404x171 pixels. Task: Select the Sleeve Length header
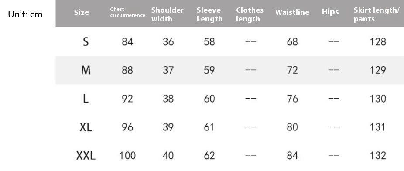pos(209,14)
